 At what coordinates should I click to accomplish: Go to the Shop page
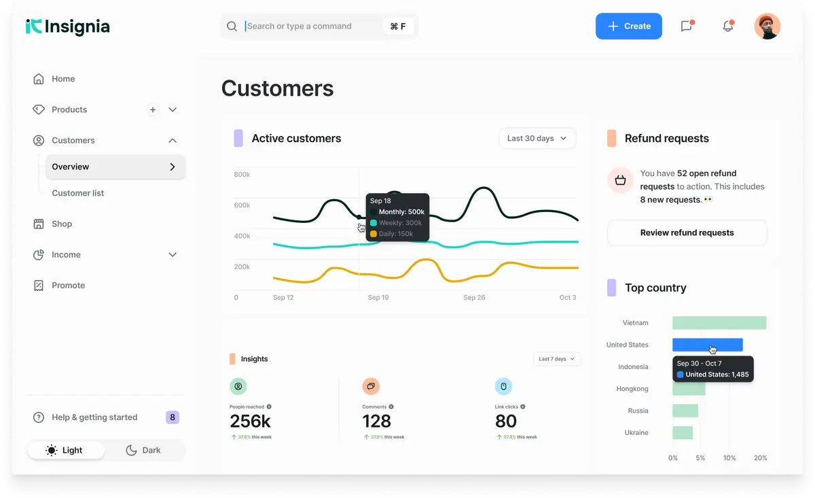tap(62, 224)
